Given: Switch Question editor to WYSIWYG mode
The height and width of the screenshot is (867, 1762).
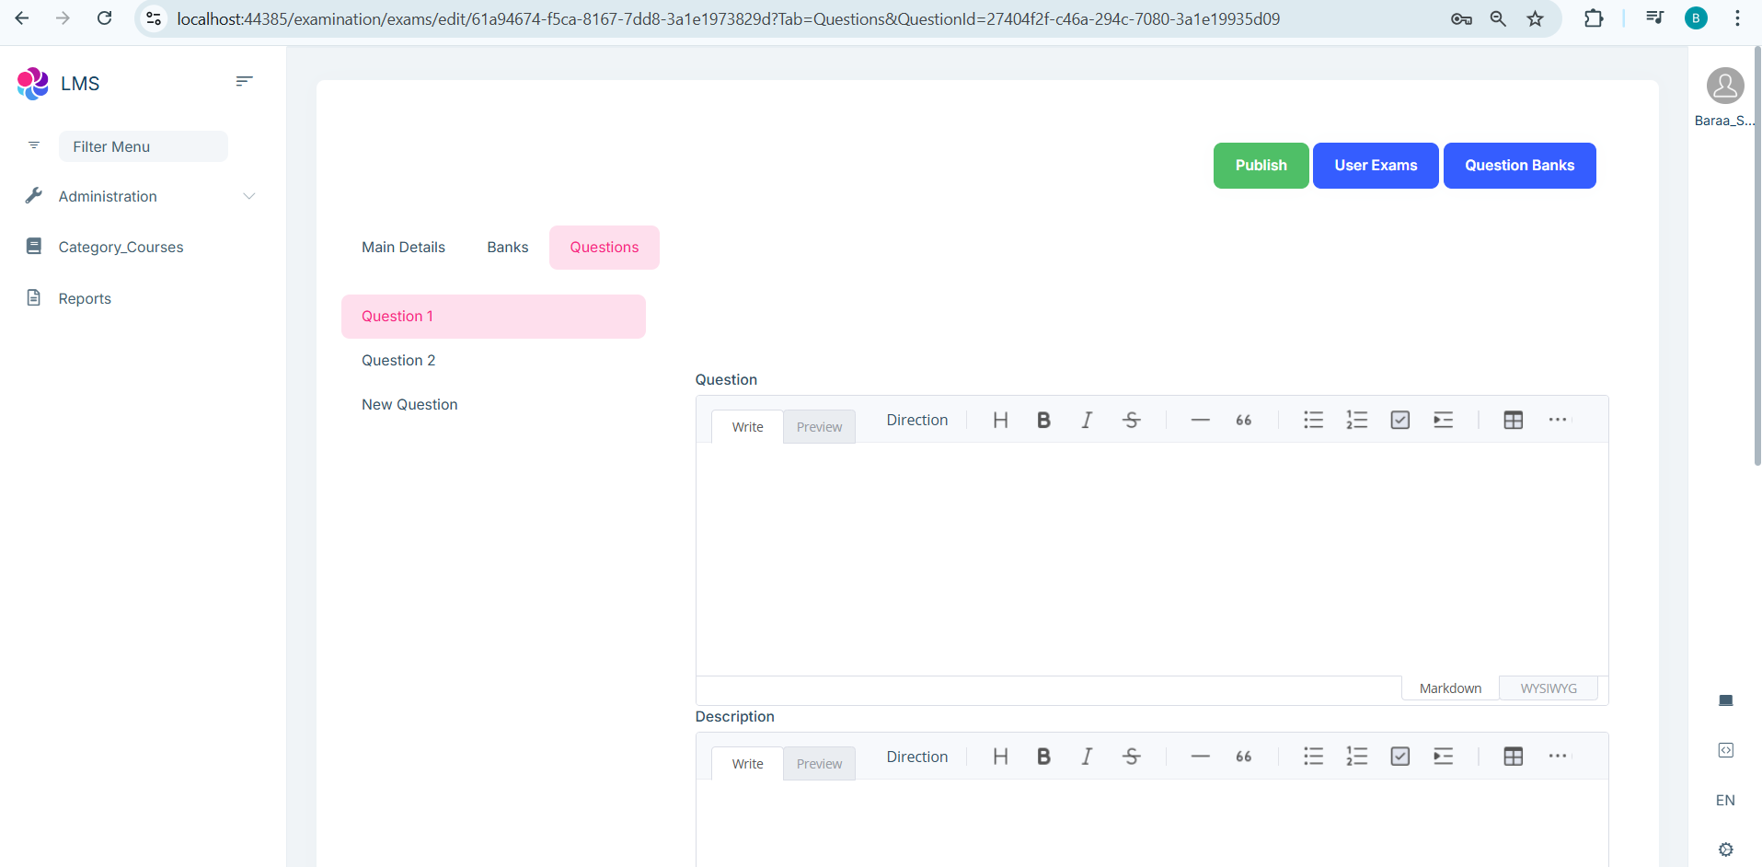Looking at the screenshot, I should coord(1548,688).
